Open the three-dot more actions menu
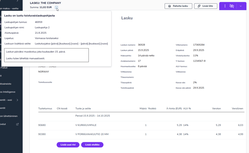The width and height of the screenshot is (249, 153). 225,6
